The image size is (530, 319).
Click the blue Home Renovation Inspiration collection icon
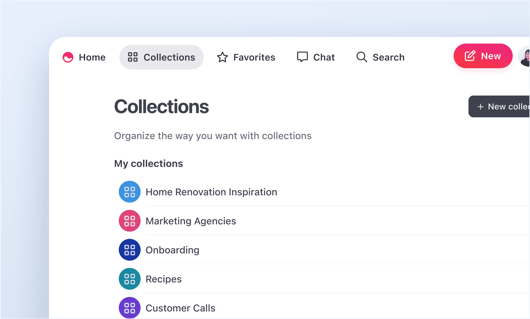(x=129, y=192)
